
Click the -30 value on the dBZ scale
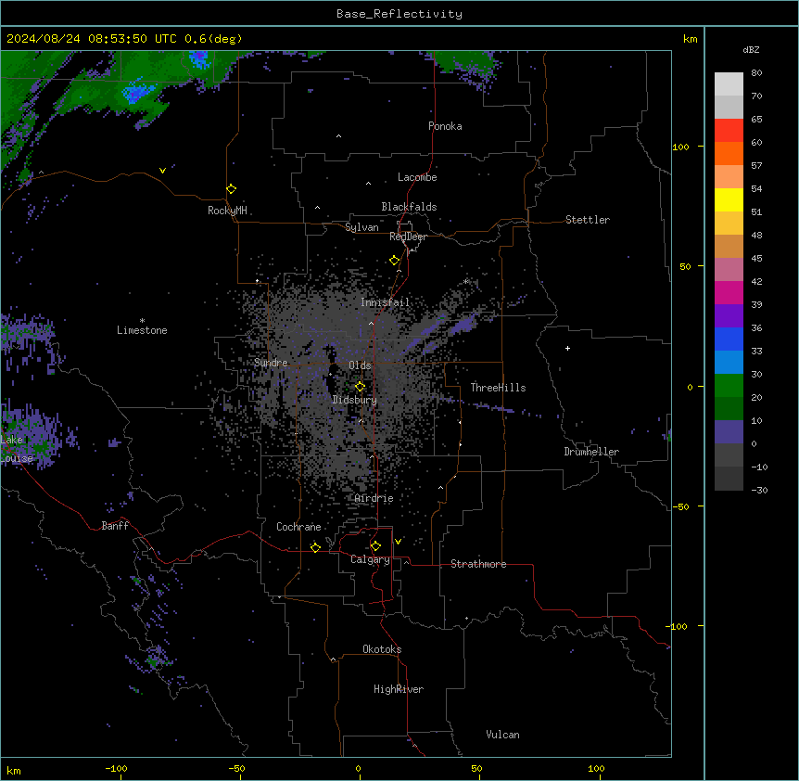(759, 490)
